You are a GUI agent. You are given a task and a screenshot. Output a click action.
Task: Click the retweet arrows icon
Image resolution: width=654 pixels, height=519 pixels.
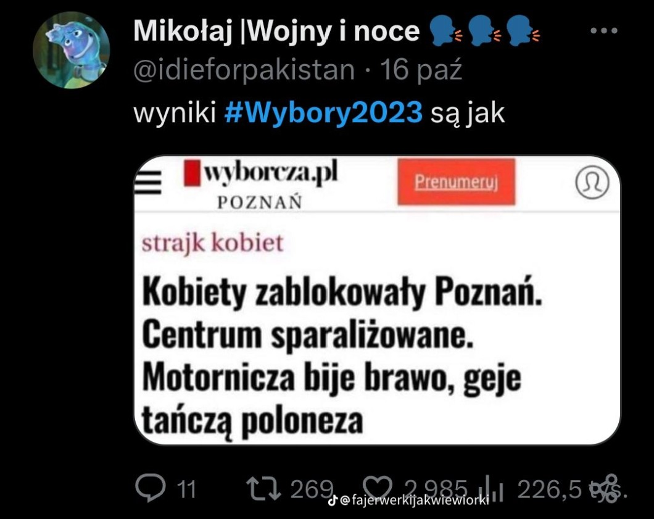[x=263, y=489]
